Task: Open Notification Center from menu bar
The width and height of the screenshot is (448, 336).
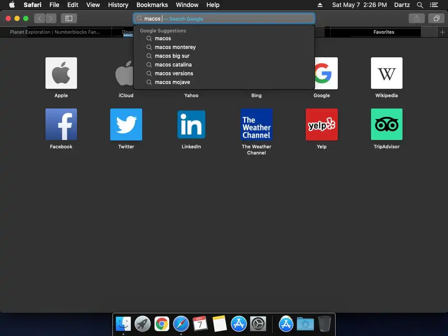Action: tap(434, 5)
